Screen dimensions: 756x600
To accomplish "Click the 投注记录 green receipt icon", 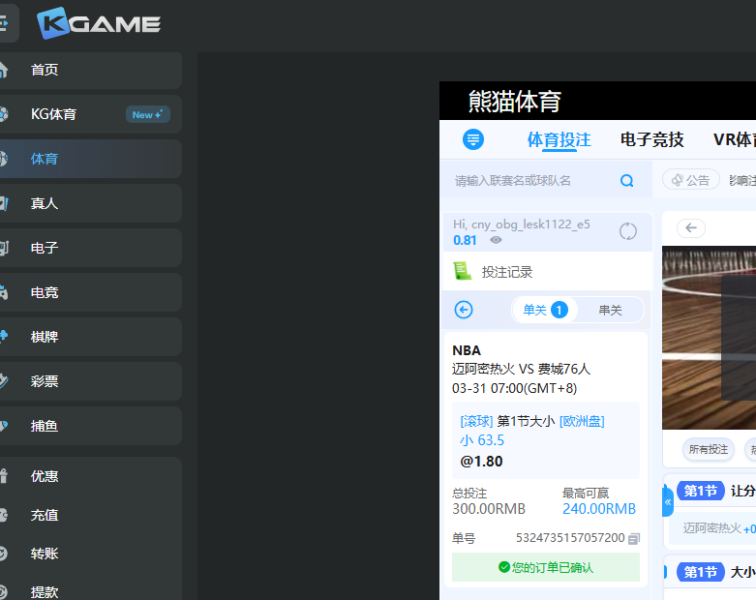I will tap(463, 272).
